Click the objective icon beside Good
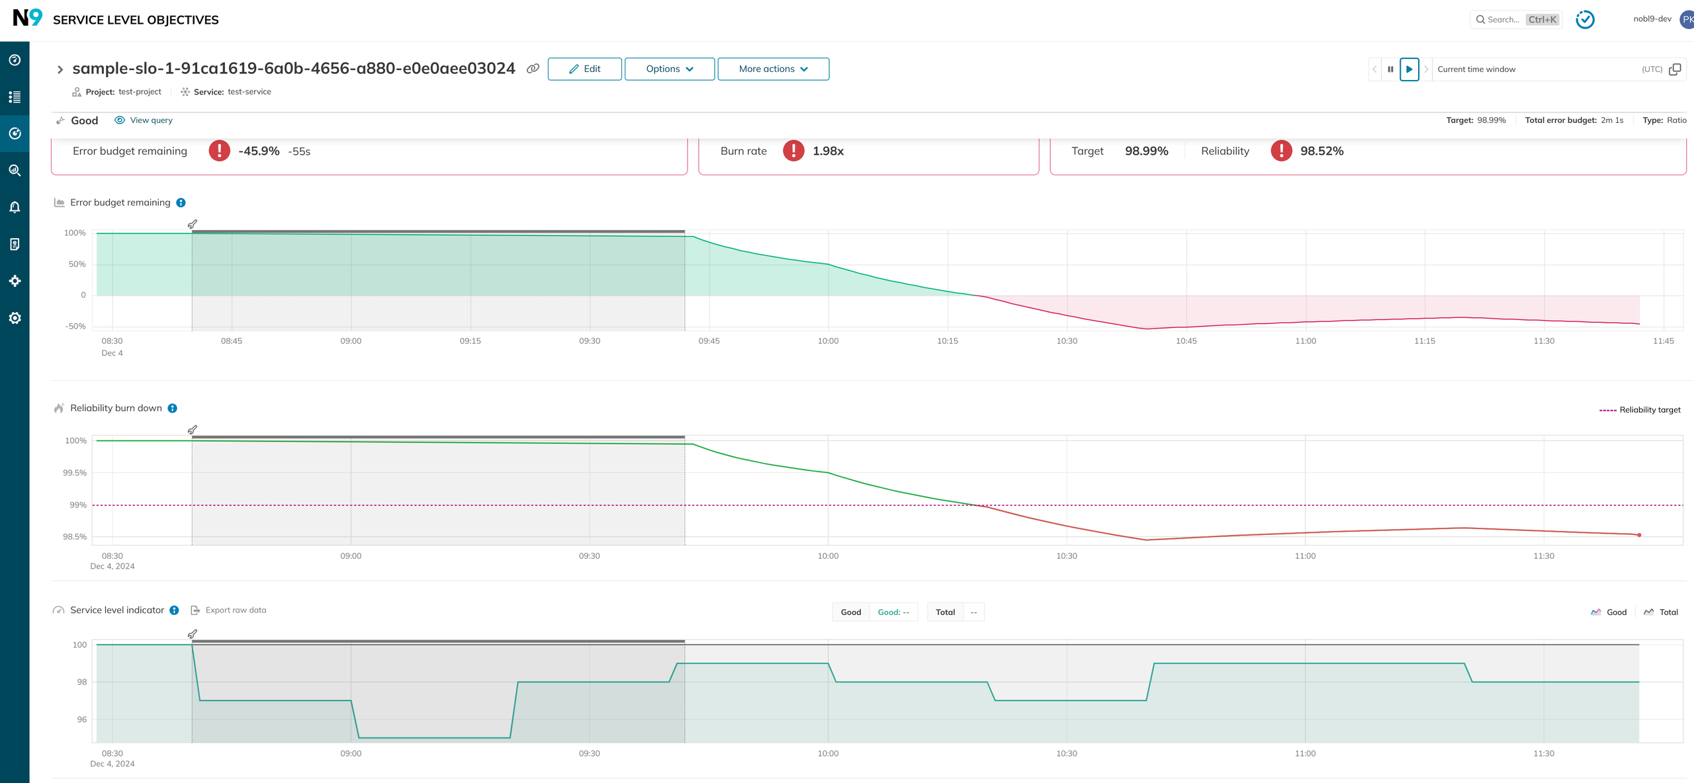The width and height of the screenshot is (1694, 783). click(60, 120)
